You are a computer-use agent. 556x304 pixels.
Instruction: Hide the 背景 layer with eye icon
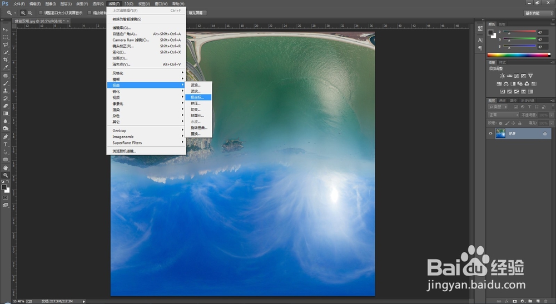(491, 133)
